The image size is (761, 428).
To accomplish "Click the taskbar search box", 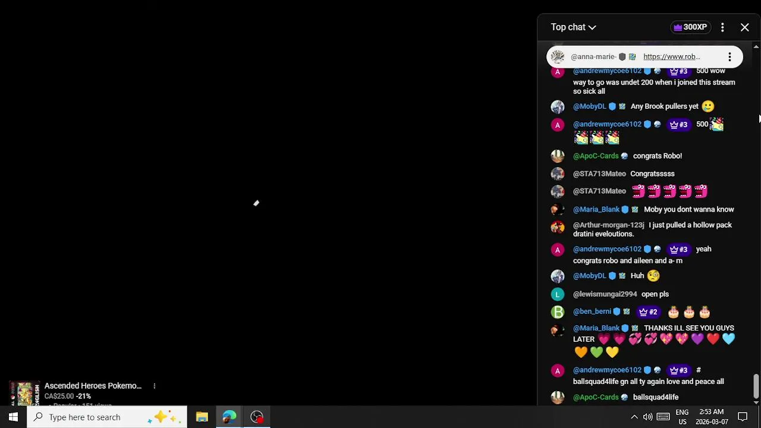I will click(x=107, y=417).
